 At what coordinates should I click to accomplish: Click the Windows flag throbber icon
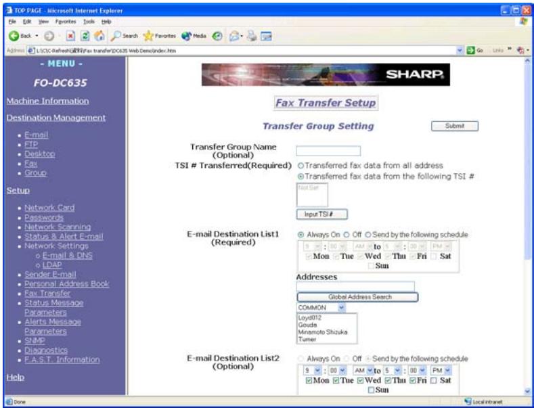523,22
